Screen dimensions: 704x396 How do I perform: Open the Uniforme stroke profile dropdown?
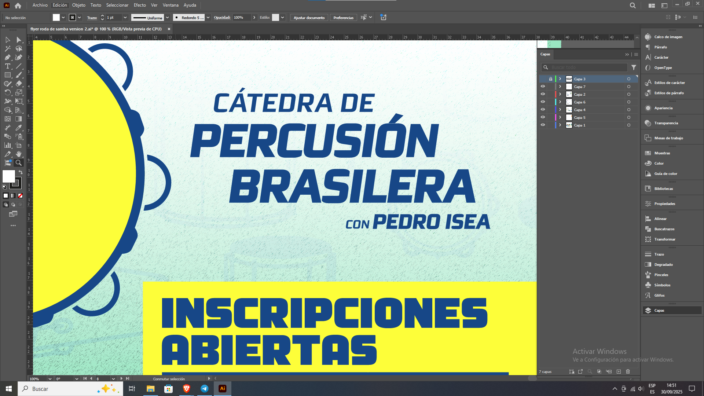click(168, 18)
